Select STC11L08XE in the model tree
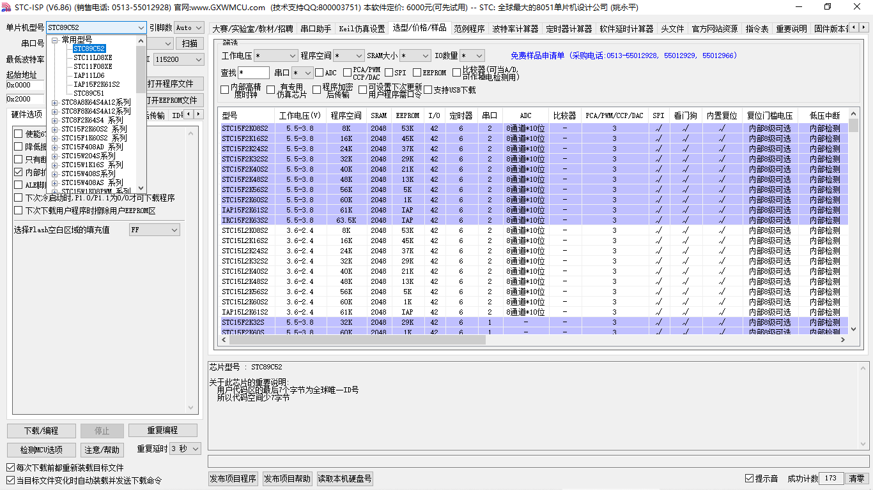 click(x=93, y=57)
